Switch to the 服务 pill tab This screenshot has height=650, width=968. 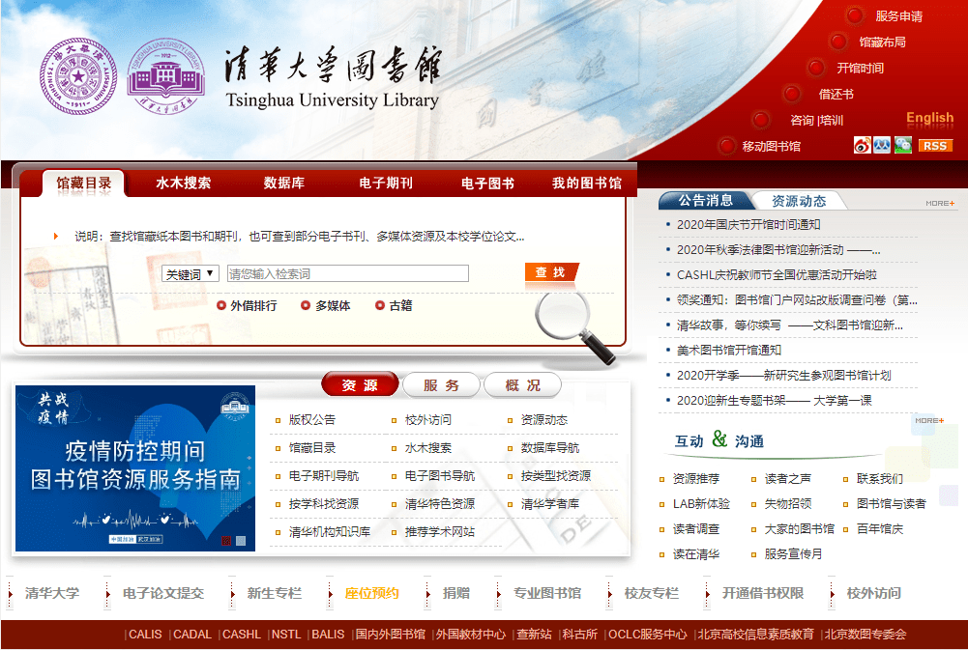pos(441,385)
